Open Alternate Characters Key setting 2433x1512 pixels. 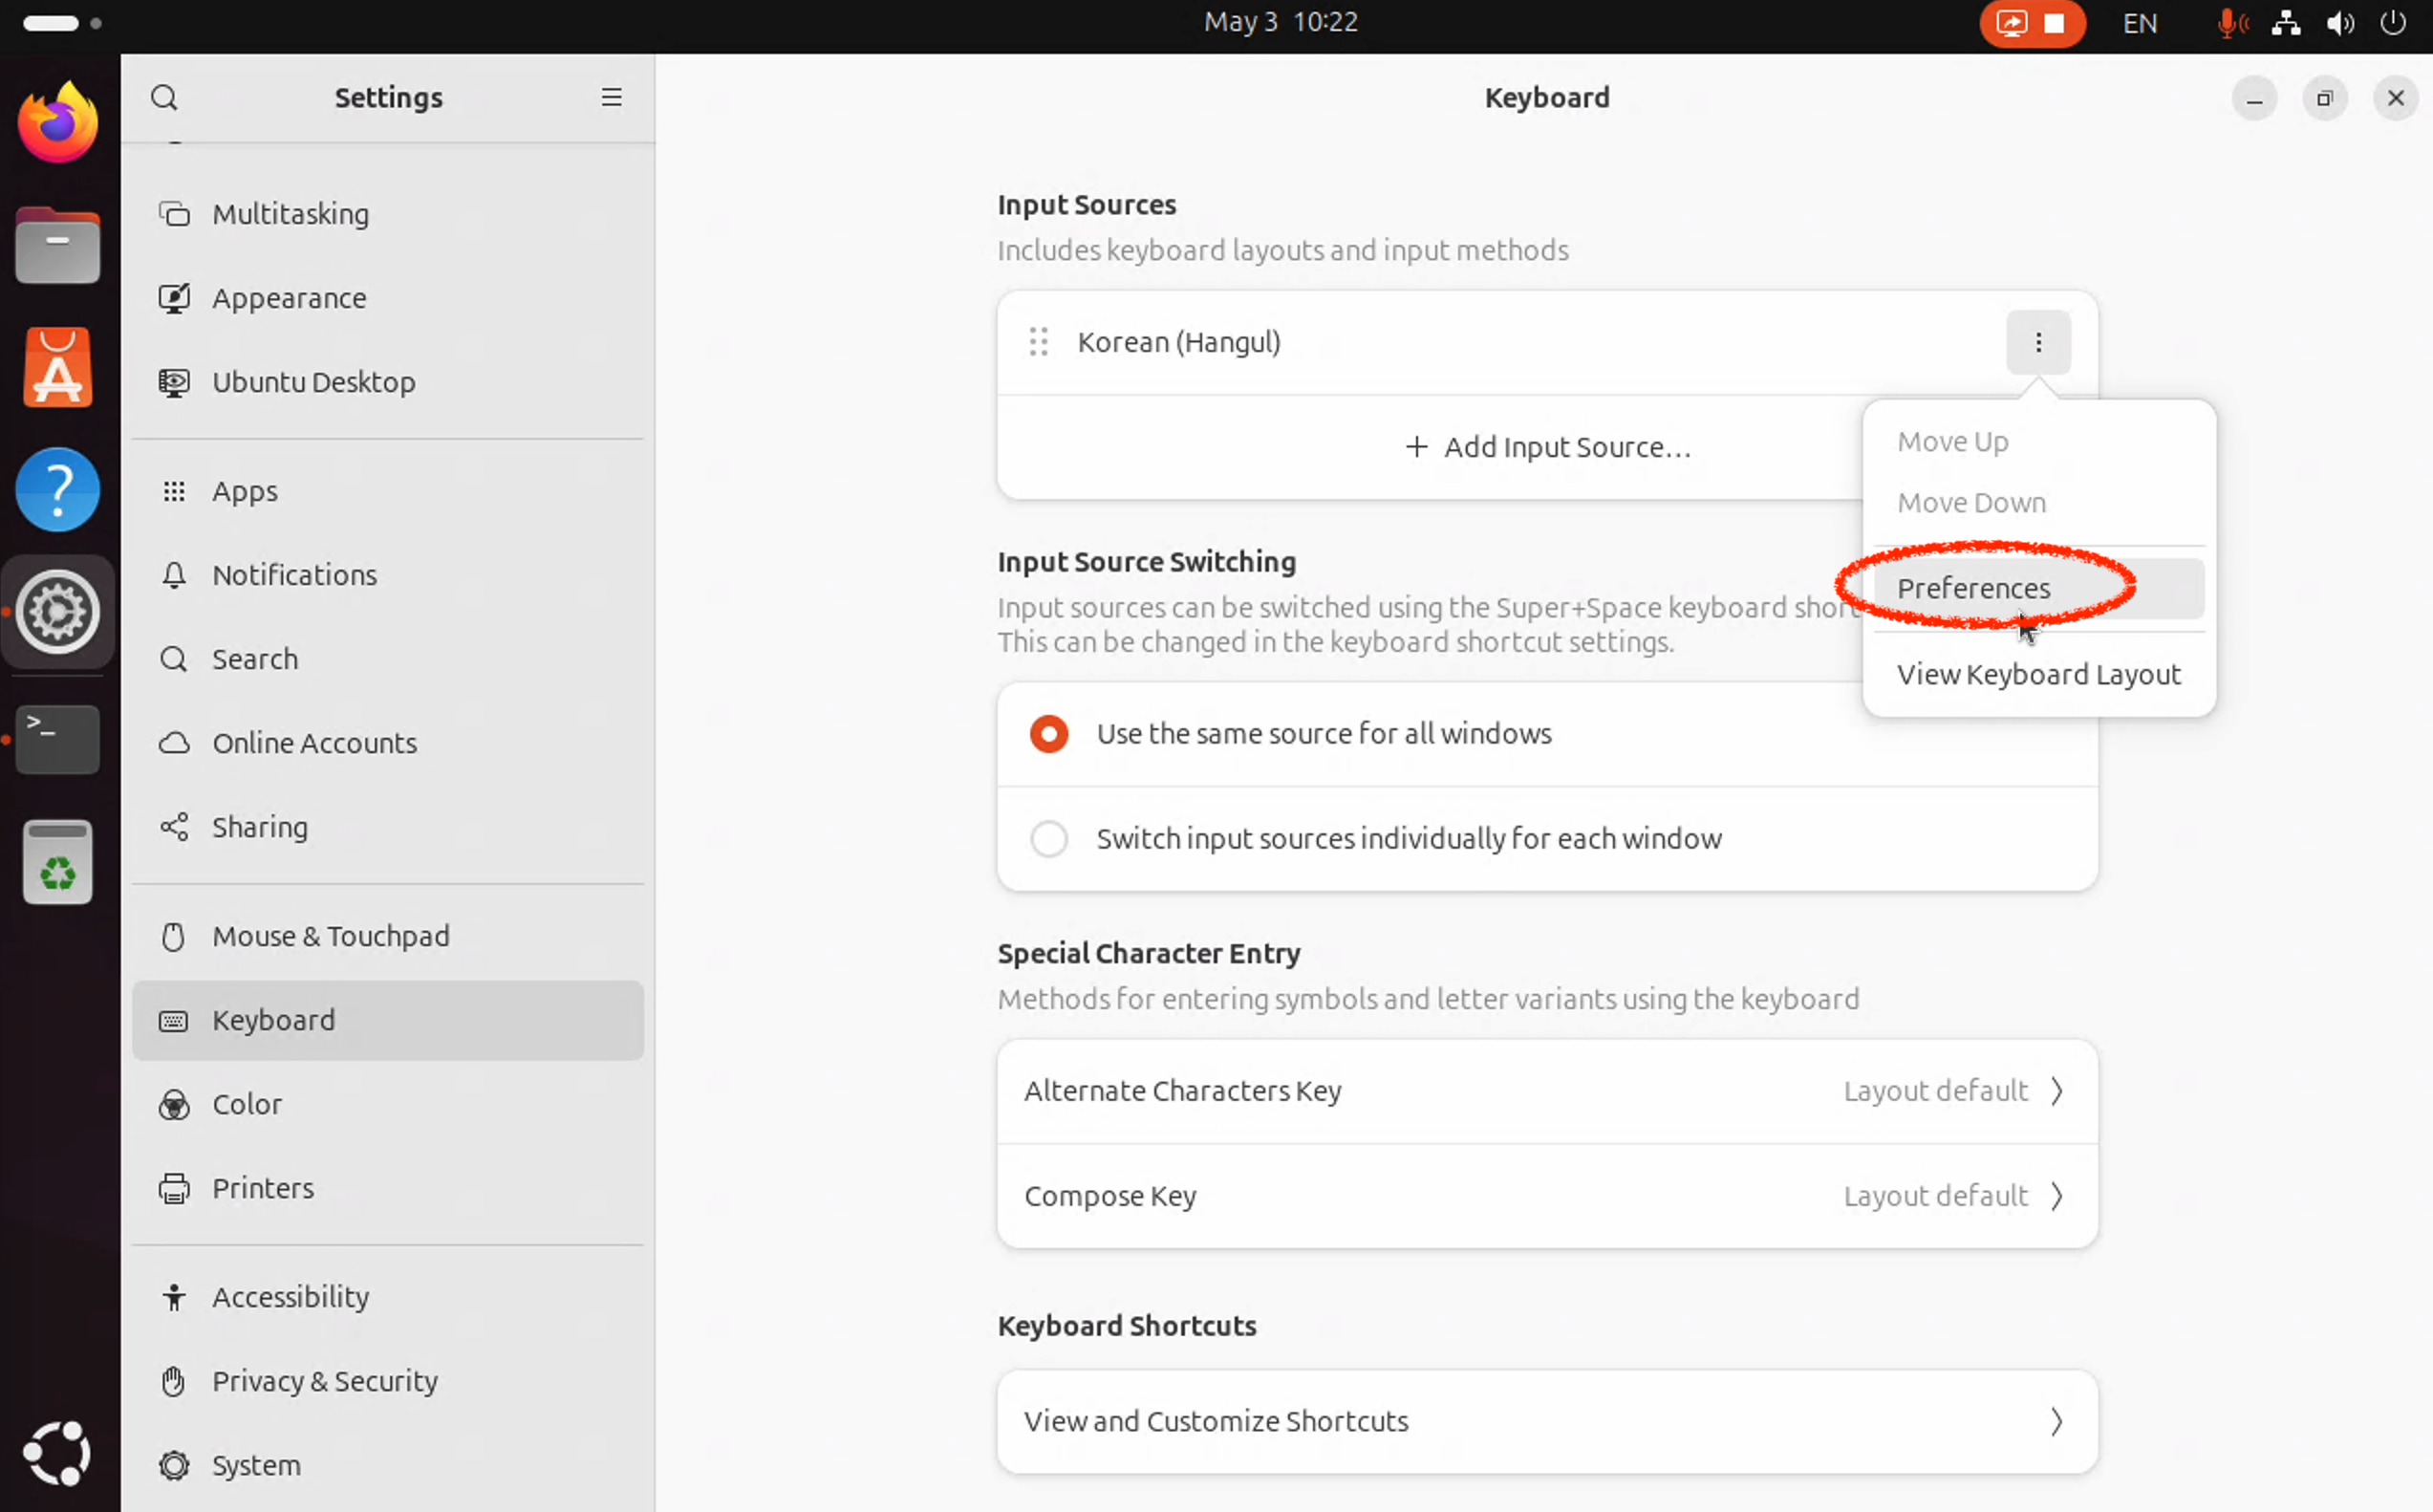[x=1545, y=1091]
